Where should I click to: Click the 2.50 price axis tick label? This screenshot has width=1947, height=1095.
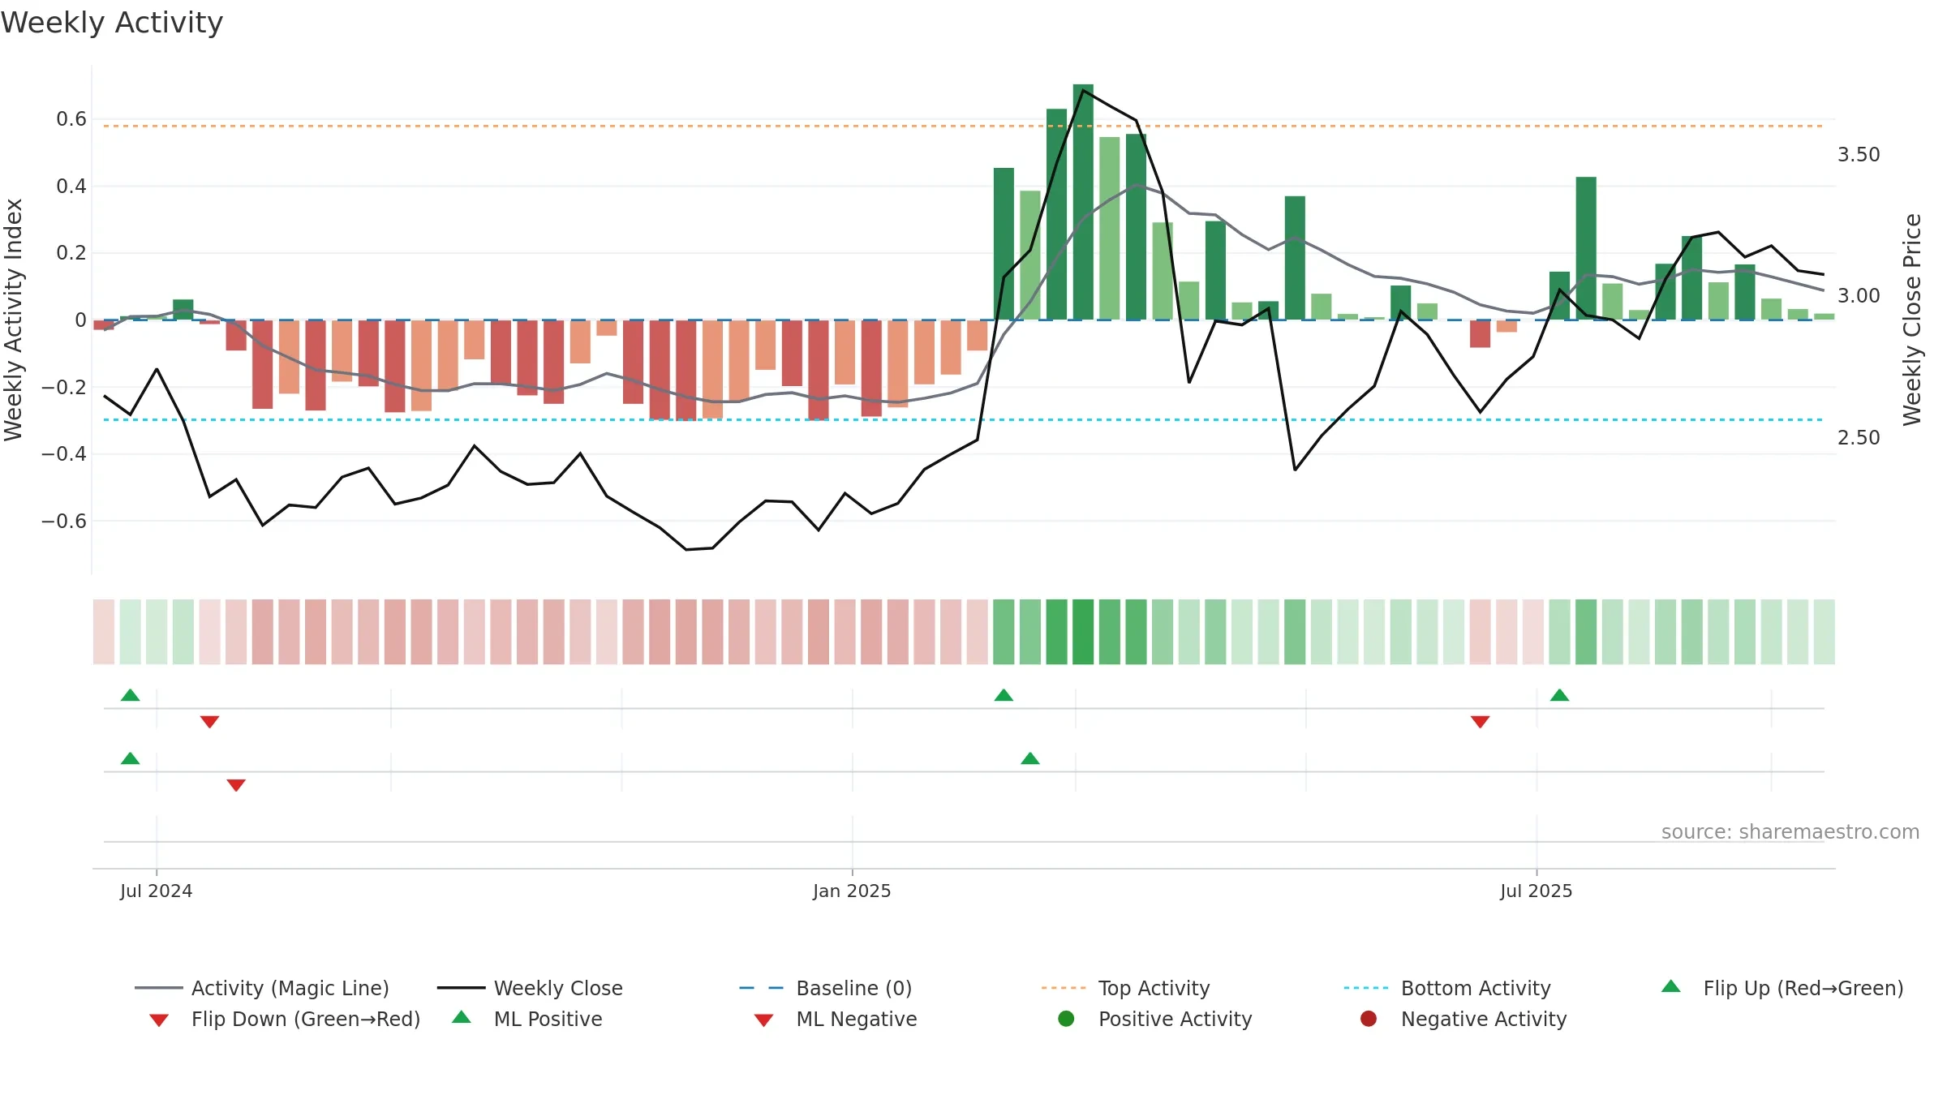click(1858, 438)
